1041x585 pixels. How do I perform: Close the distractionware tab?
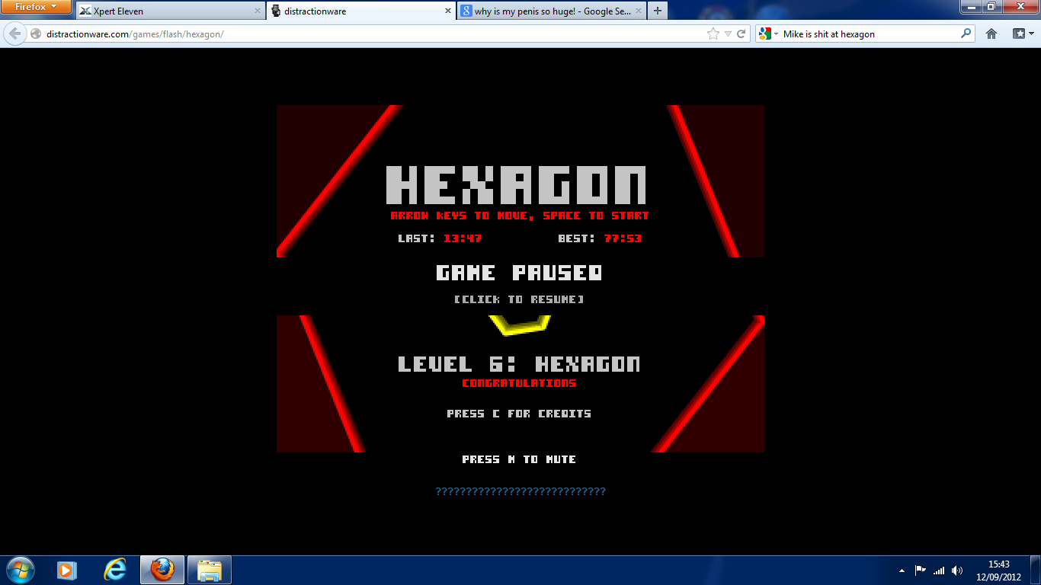pyautogui.click(x=447, y=11)
